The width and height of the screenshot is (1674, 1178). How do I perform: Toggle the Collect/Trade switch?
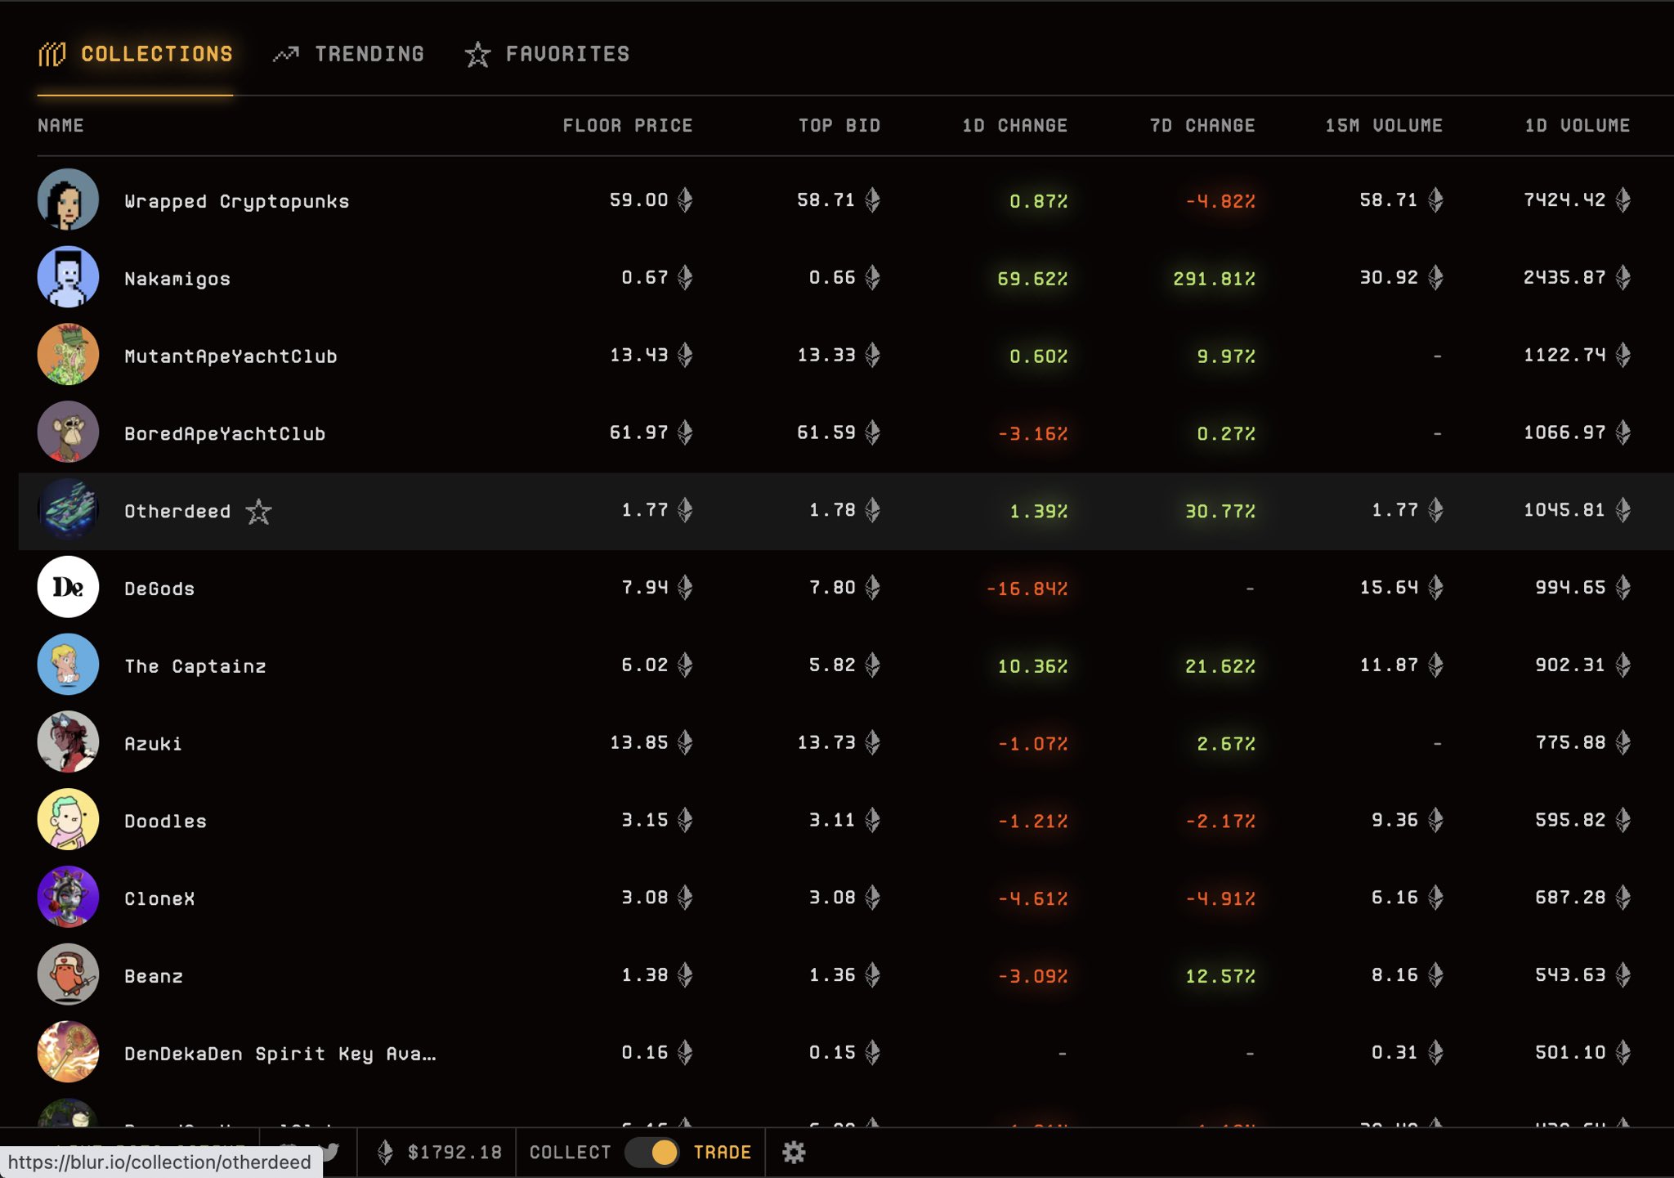pyautogui.click(x=651, y=1153)
